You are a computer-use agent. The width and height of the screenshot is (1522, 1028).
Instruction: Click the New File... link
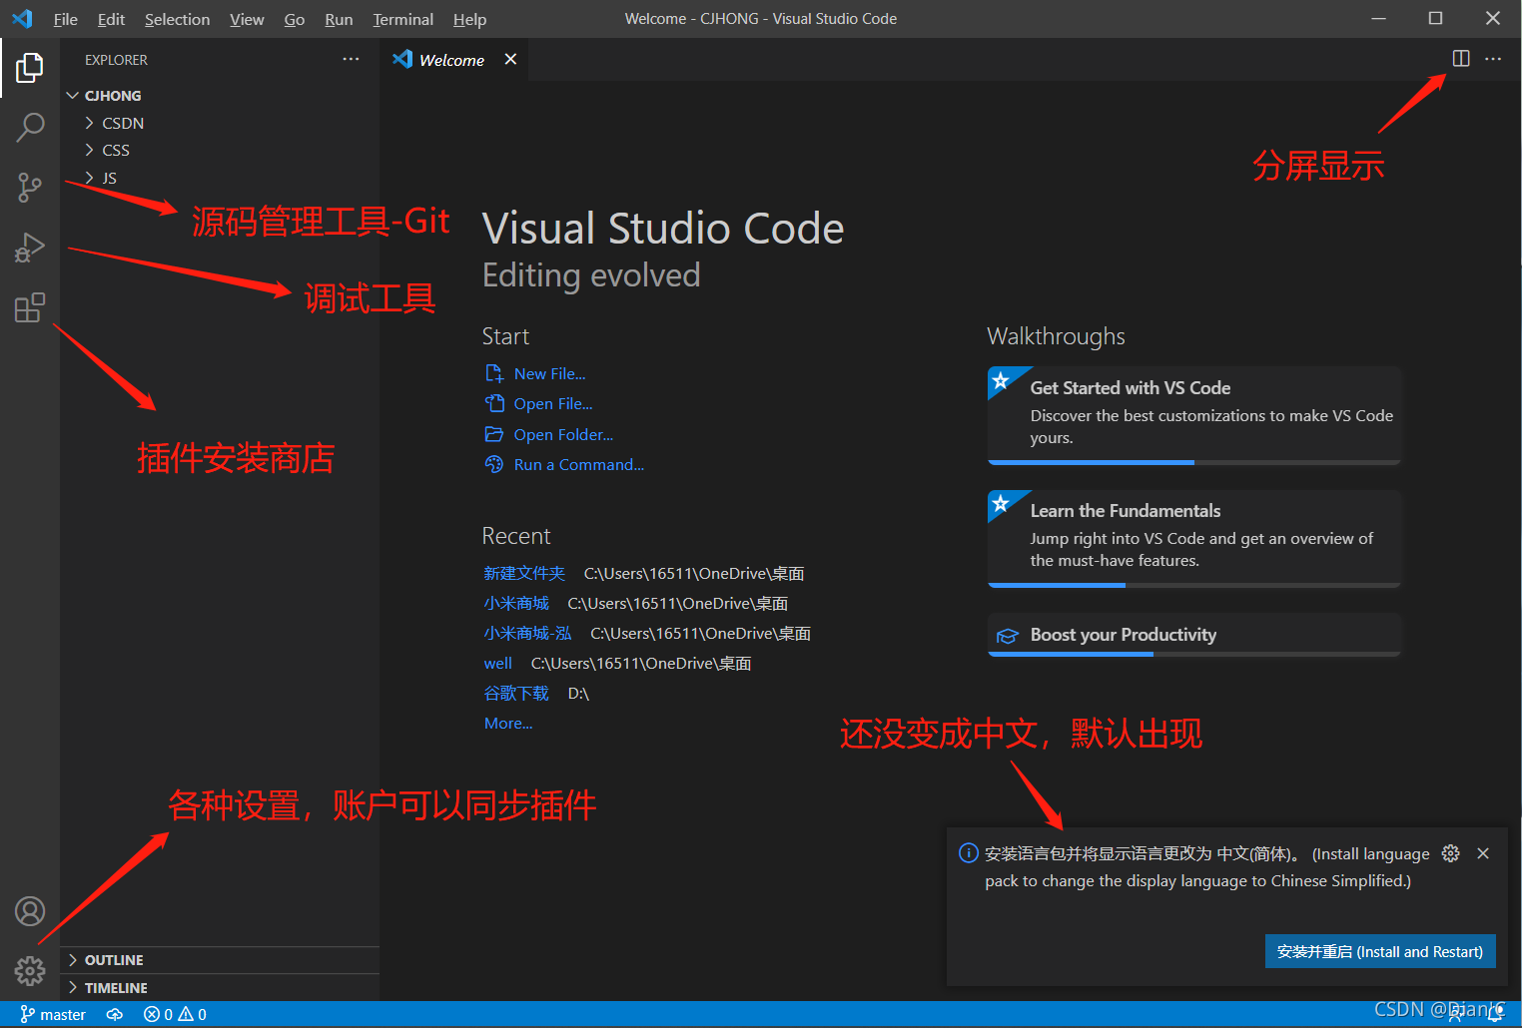549,374
